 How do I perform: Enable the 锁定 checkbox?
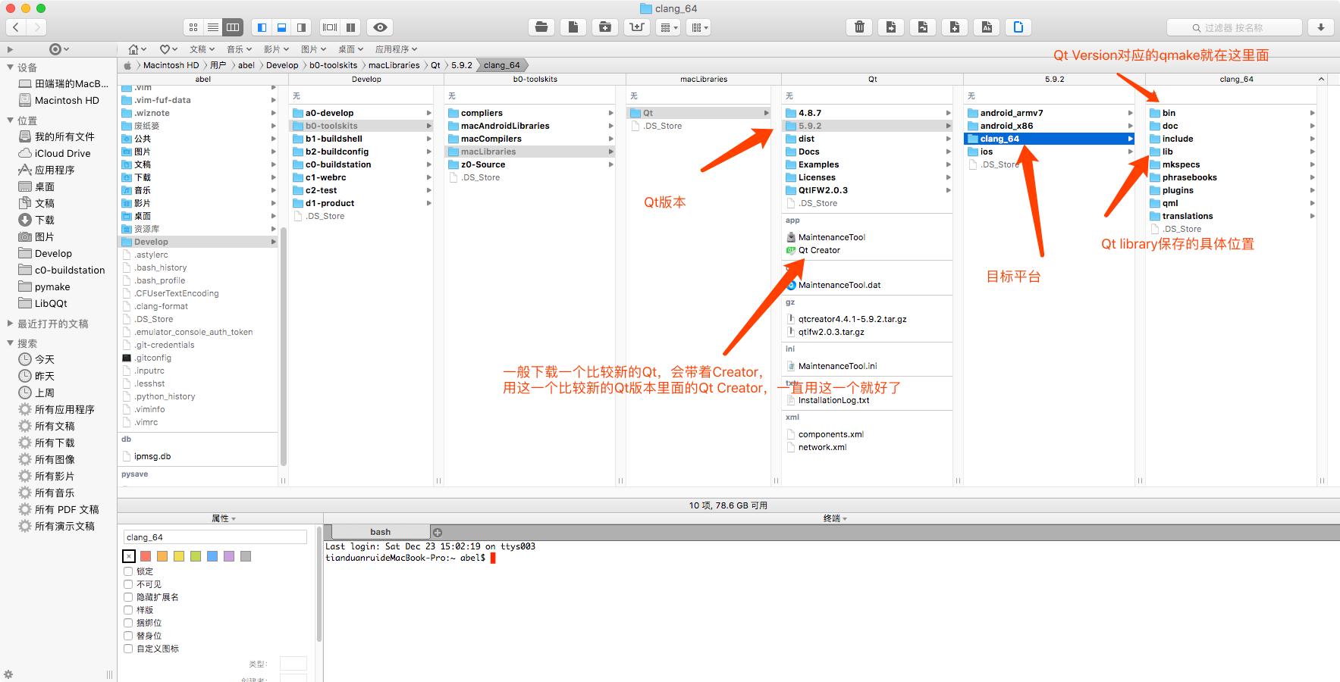click(128, 571)
